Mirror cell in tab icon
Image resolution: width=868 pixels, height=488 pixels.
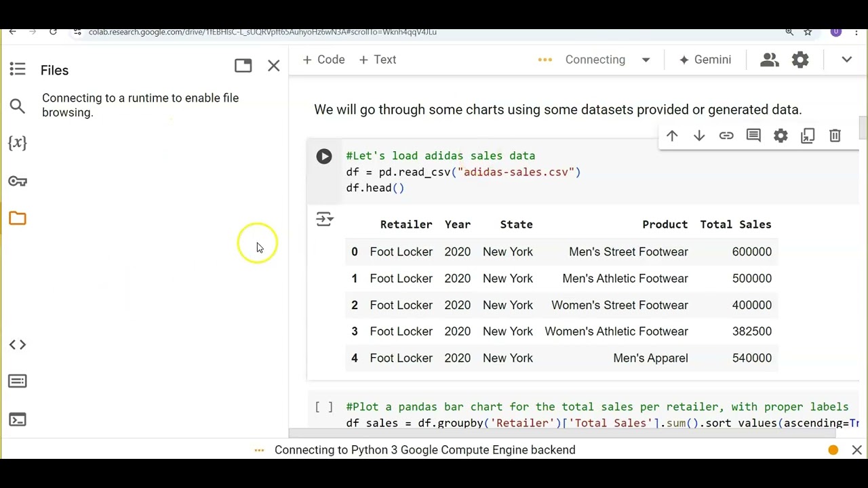808,136
